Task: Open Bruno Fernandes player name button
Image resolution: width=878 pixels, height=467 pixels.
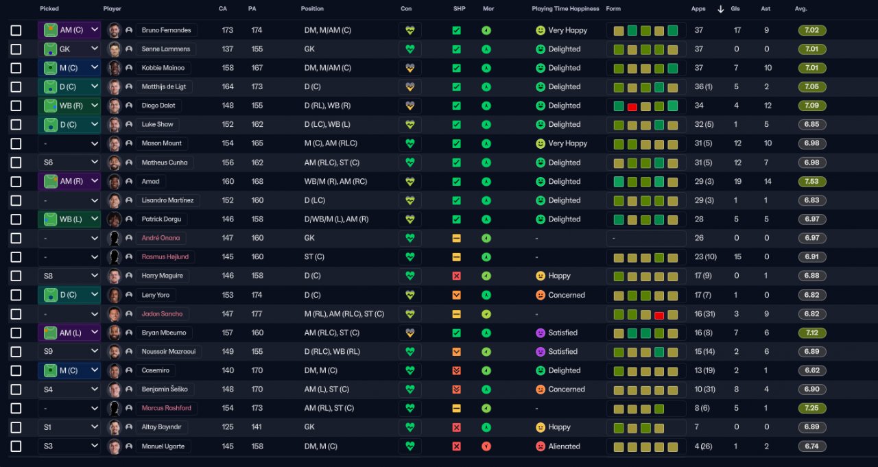Action: 166,31
